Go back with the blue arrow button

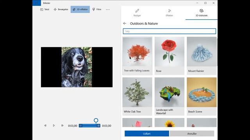coord(36,3)
